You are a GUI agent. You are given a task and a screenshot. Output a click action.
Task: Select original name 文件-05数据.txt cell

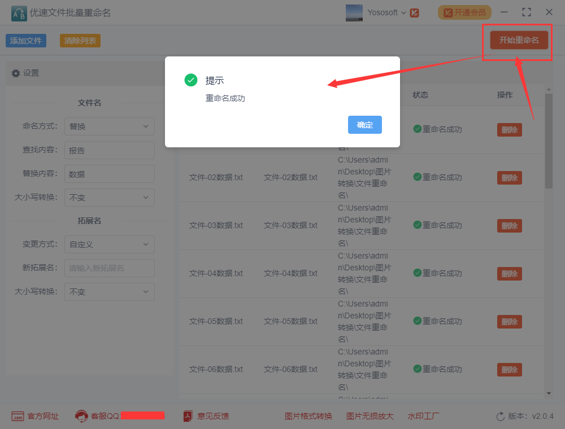click(x=216, y=321)
